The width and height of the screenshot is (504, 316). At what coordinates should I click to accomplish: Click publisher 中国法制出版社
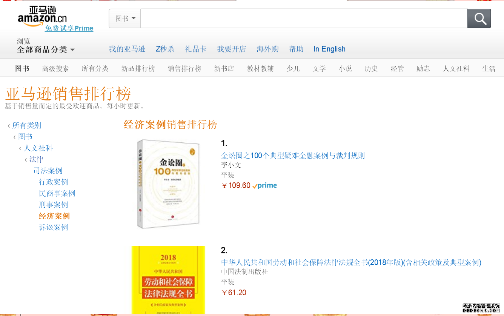pyautogui.click(x=244, y=272)
